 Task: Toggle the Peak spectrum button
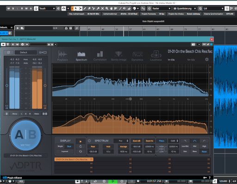pos(93,146)
